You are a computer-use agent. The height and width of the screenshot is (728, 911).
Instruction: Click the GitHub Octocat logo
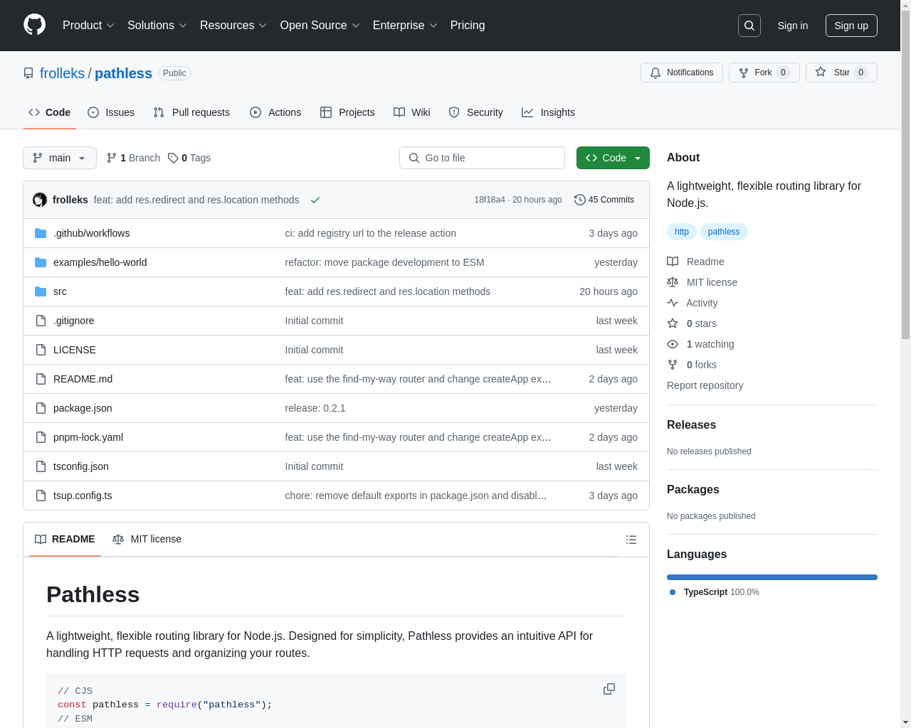[x=34, y=25]
